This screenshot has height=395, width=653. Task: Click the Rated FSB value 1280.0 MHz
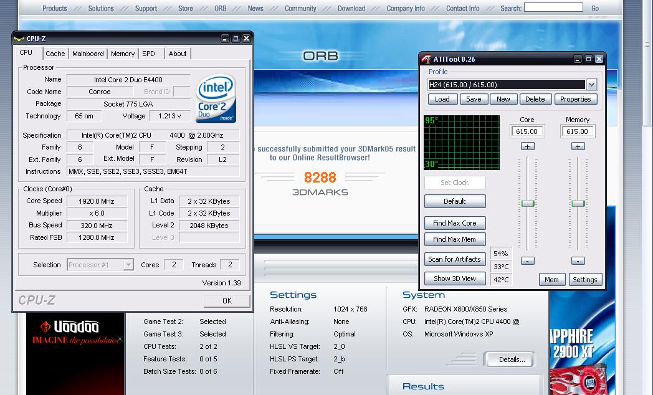(96, 237)
